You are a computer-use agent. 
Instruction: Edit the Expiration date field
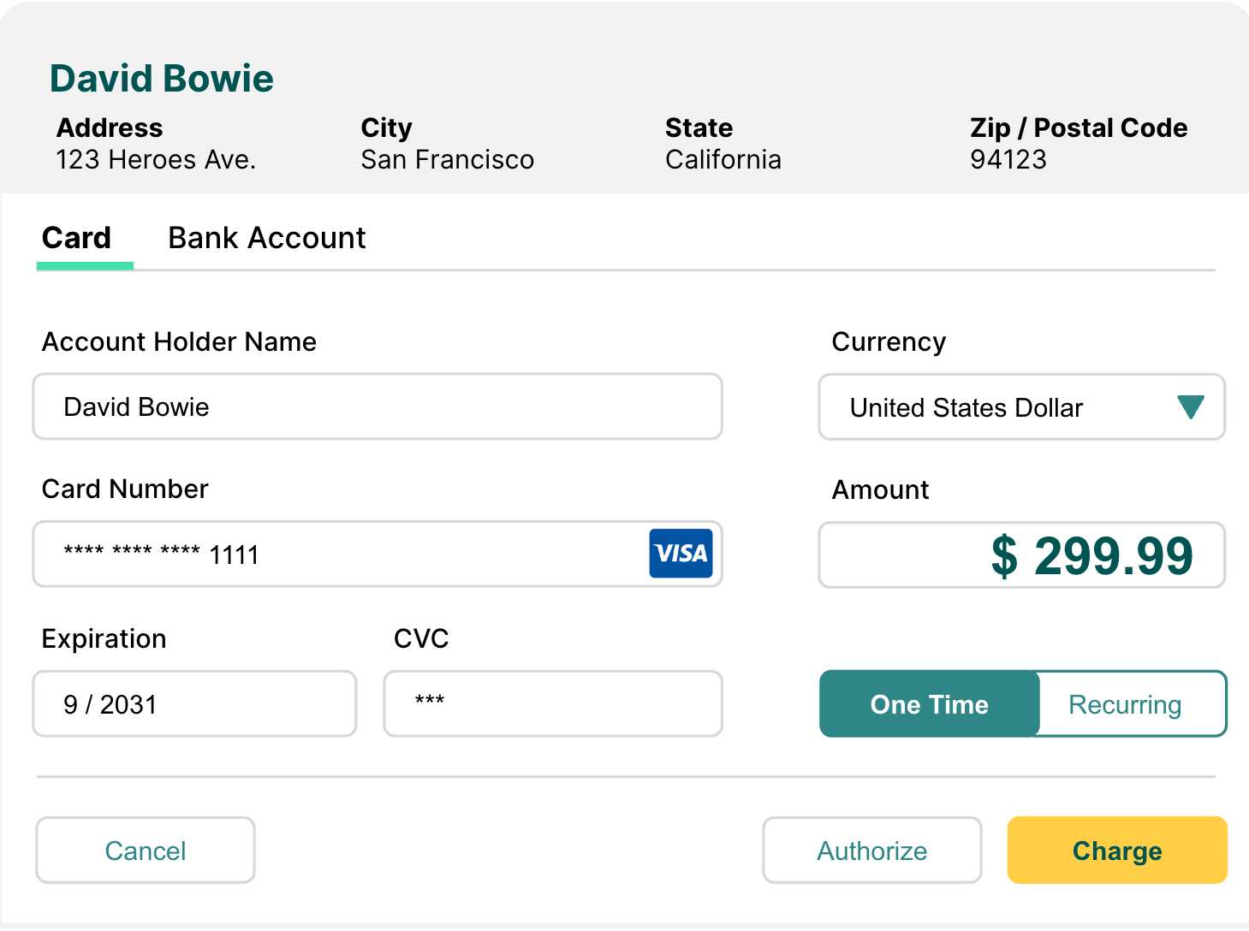(x=194, y=703)
